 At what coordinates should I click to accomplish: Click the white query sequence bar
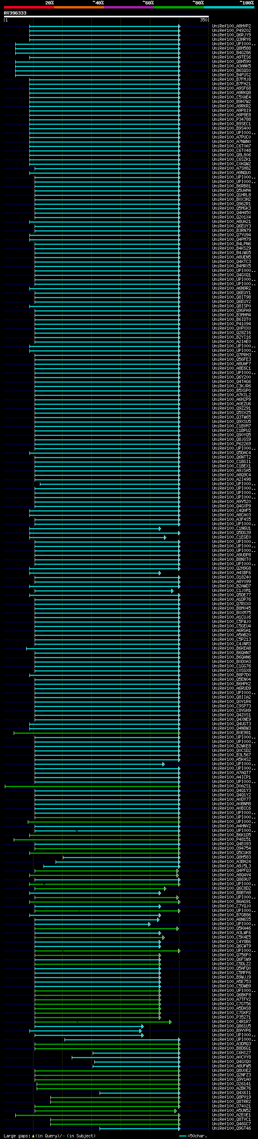click(x=106, y=17)
